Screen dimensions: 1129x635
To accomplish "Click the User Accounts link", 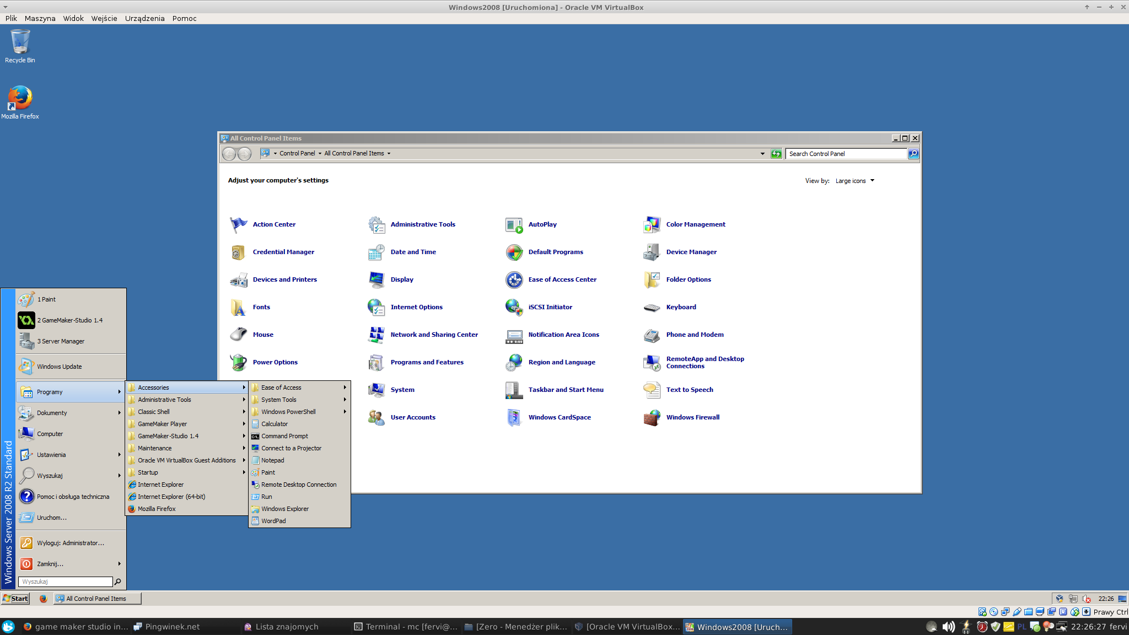I will point(412,417).
